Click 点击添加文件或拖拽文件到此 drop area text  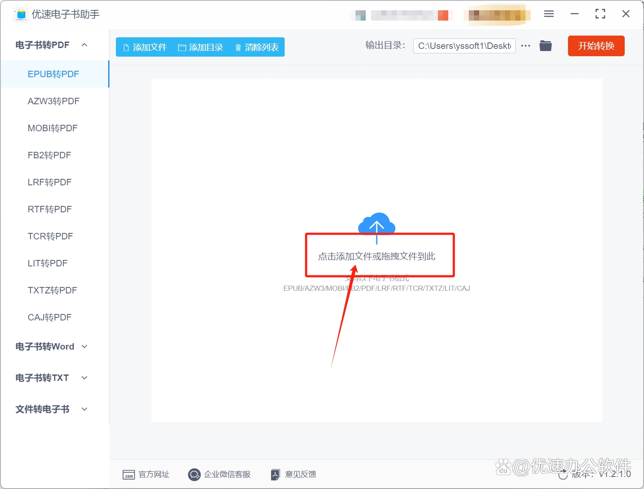(x=377, y=257)
